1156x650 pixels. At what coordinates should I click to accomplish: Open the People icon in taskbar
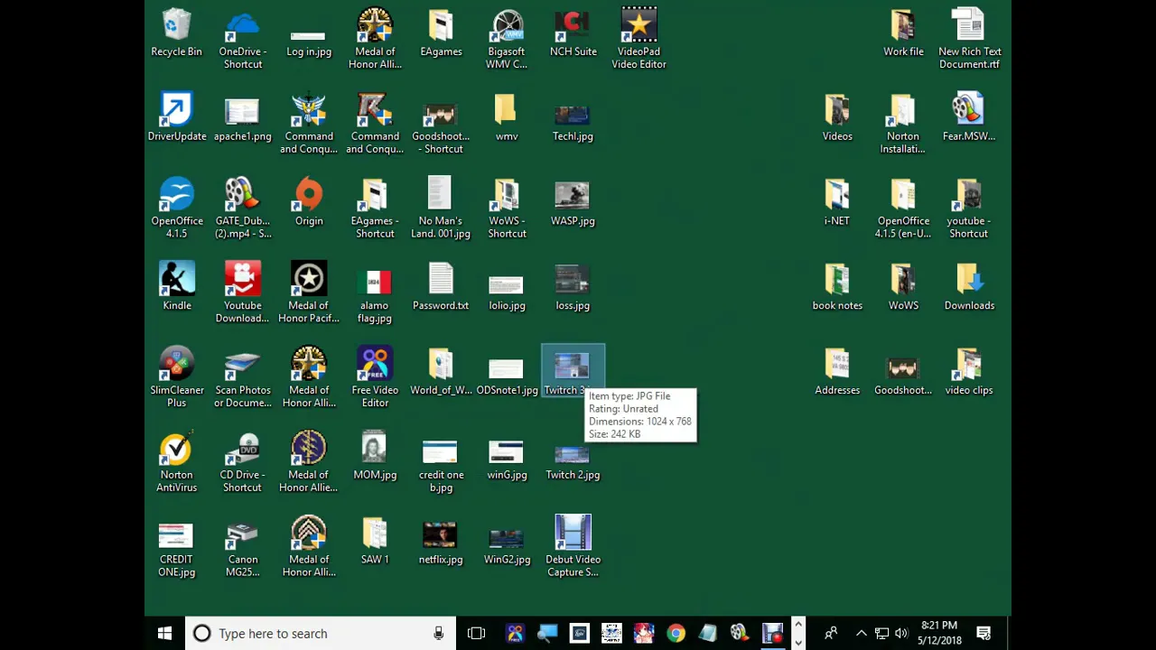point(831,634)
